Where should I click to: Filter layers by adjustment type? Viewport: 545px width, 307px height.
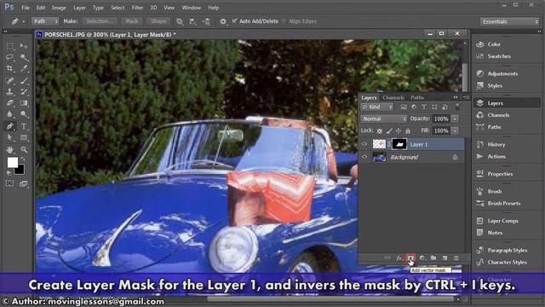(x=414, y=107)
